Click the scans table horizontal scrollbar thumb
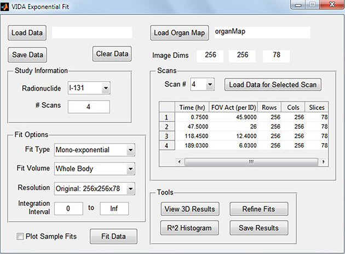The image size is (345, 254). click(251, 162)
